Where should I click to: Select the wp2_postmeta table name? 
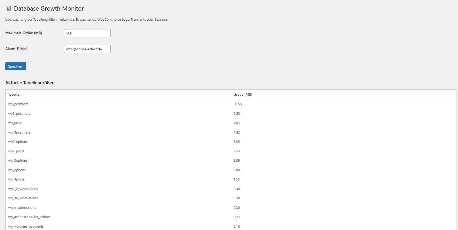(19, 114)
